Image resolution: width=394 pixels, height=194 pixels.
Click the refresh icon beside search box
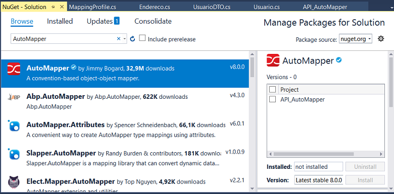tap(133, 39)
